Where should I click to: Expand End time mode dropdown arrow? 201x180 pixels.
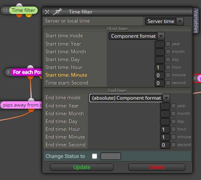166,98
